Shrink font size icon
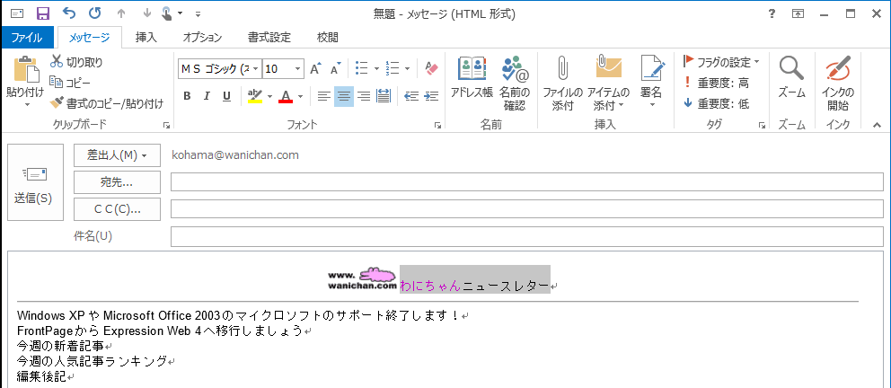Image resolution: width=891 pixels, height=388 pixels. (336, 69)
